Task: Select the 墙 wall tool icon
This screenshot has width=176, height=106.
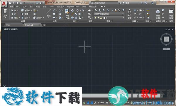Action: (x=12, y=10)
